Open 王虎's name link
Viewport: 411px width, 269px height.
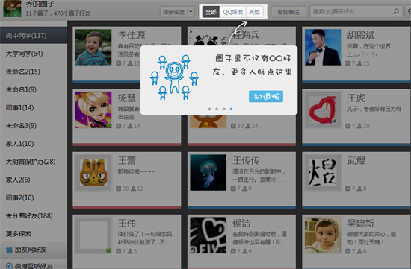click(x=356, y=98)
